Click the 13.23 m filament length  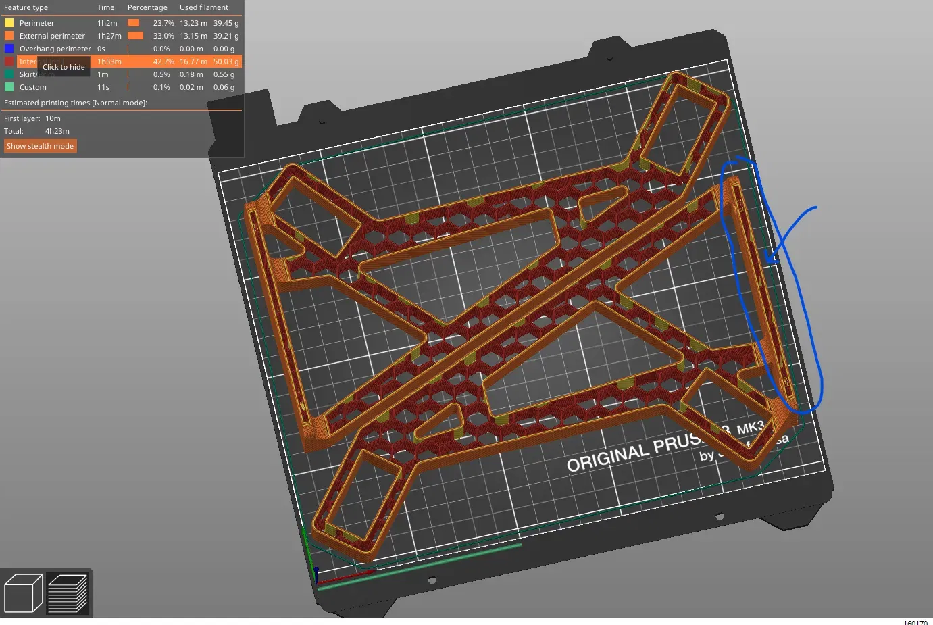pyautogui.click(x=193, y=23)
